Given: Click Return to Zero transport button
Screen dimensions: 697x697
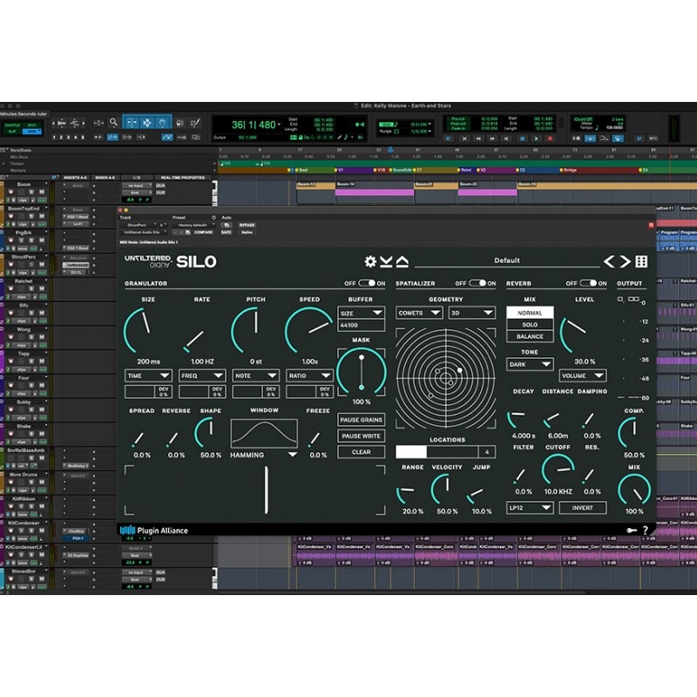Looking at the screenshot, I should coord(464,139).
